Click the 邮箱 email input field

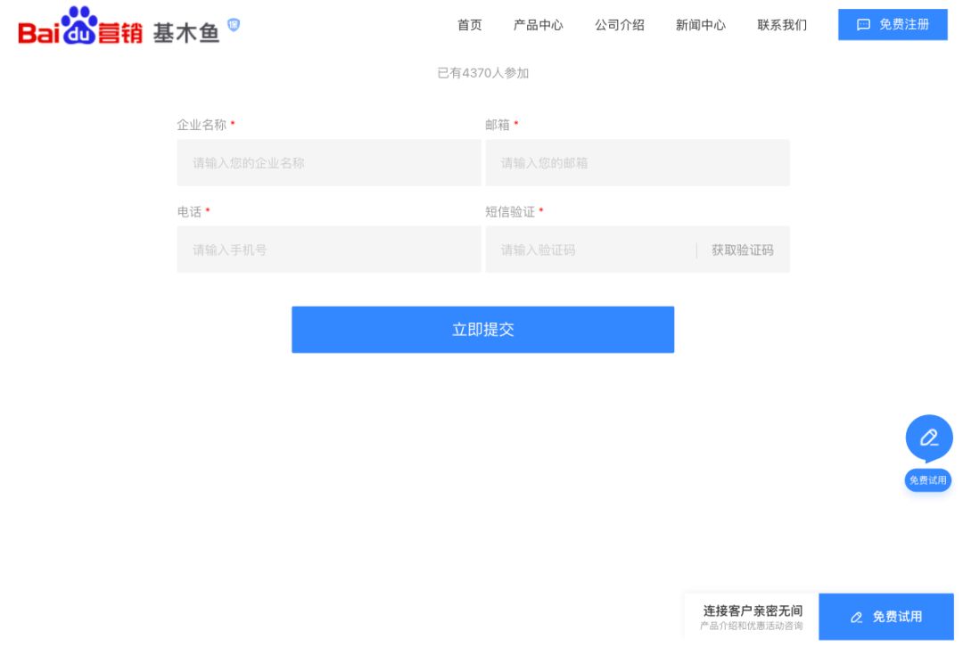point(638,162)
